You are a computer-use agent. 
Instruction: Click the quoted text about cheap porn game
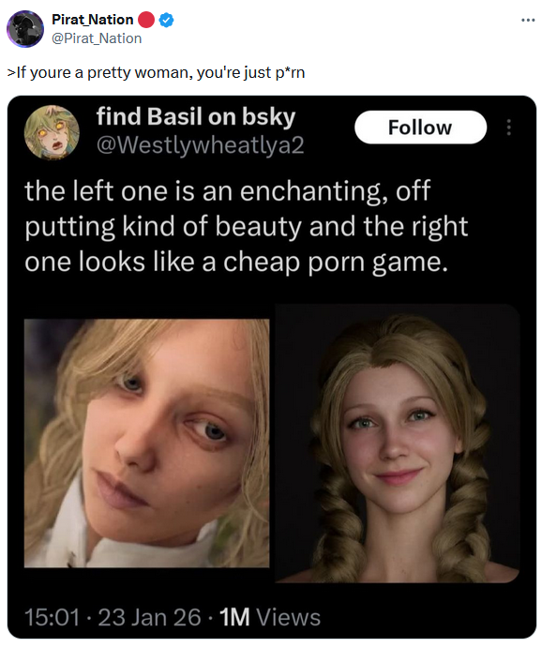point(246,226)
